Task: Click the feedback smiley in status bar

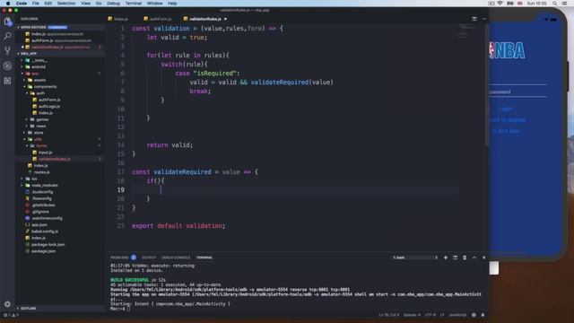Action: [x=474, y=315]
